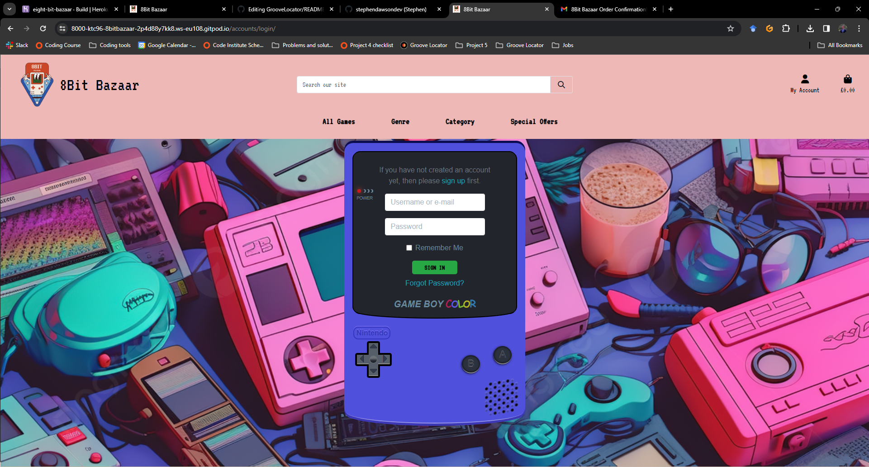Open the Groove Locator bookmark folder
The height and width of the screenshot is (467, 869).
[x=520, y=45]
